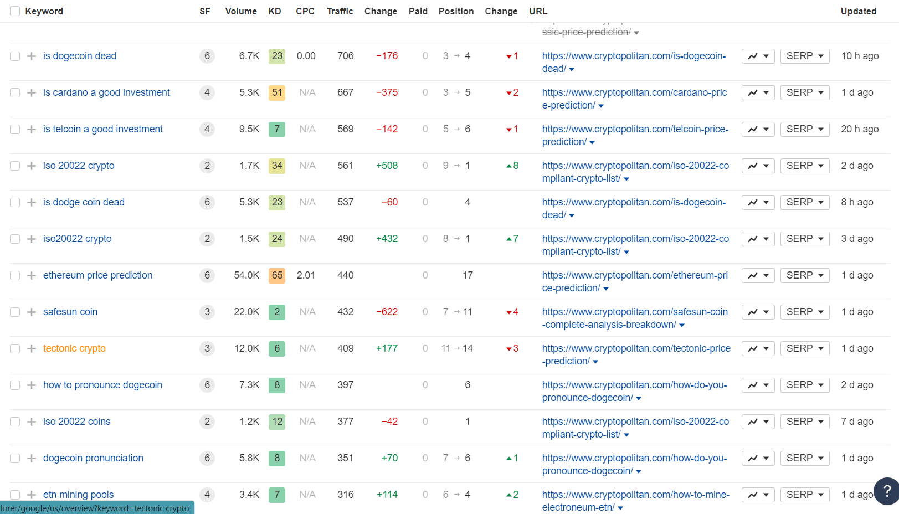Sort by CPC column header
Image resolution: width=899 pixels, height=514 pixels.
click(305, 11)
